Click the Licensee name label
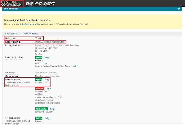This screenshot has height=125, width=185. 13,42
